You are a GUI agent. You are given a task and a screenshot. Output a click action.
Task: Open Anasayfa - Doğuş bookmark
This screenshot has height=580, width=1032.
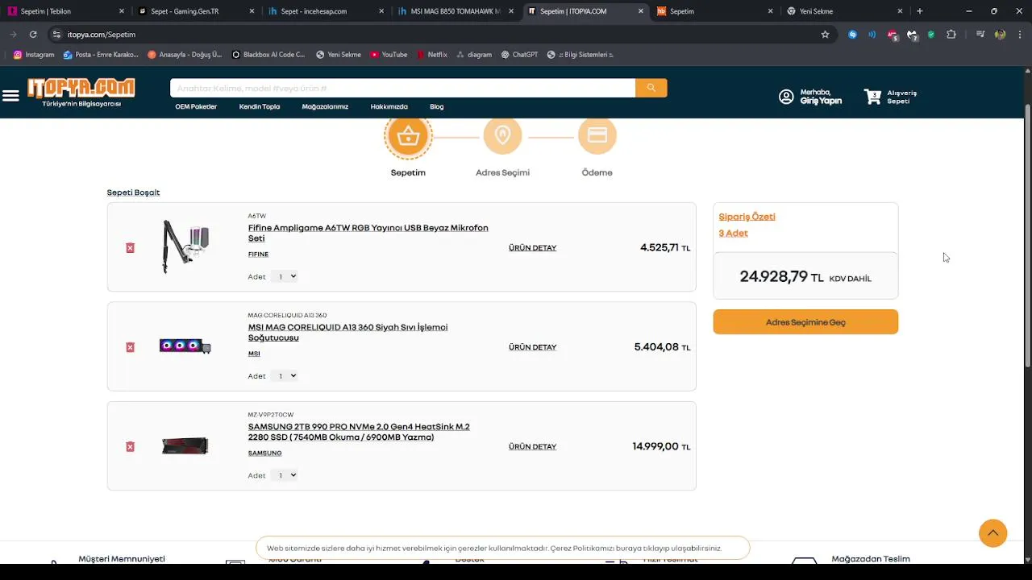point(185,55)
